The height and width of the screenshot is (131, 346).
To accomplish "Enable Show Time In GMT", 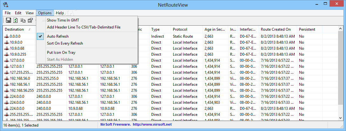I will [x=87, y=20].
